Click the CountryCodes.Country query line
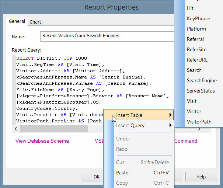223x188 pixels. (x=47, y=108)
